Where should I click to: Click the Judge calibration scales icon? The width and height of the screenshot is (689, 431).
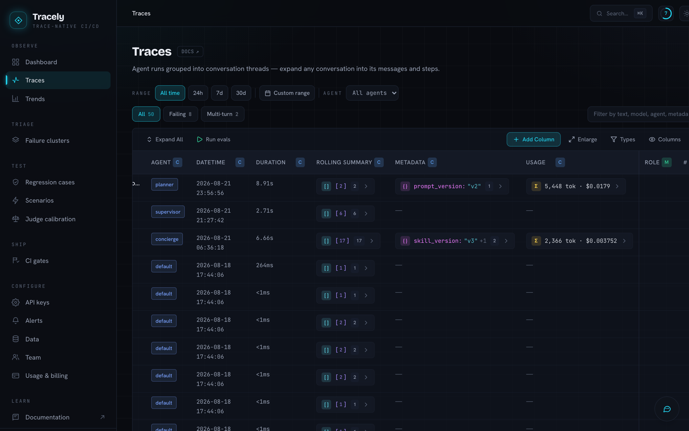point(16,219)
